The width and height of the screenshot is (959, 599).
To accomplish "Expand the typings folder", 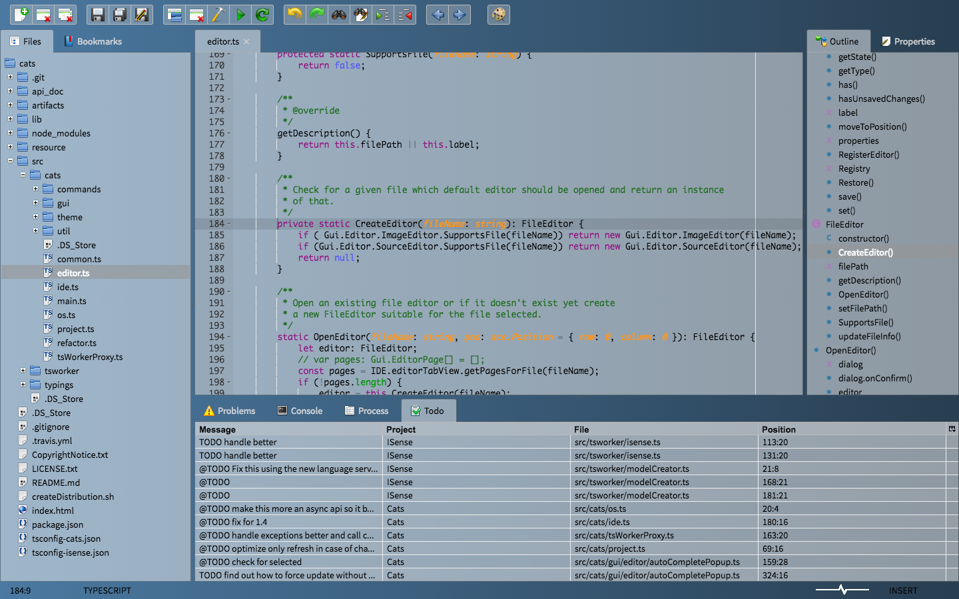I will pyautogui.click(x=23, y=385).
